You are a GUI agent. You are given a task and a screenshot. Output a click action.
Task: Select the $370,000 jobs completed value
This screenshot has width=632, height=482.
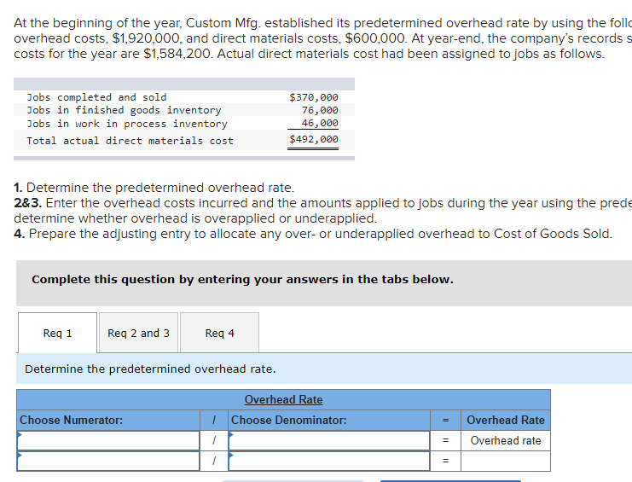tap(314, 97)
